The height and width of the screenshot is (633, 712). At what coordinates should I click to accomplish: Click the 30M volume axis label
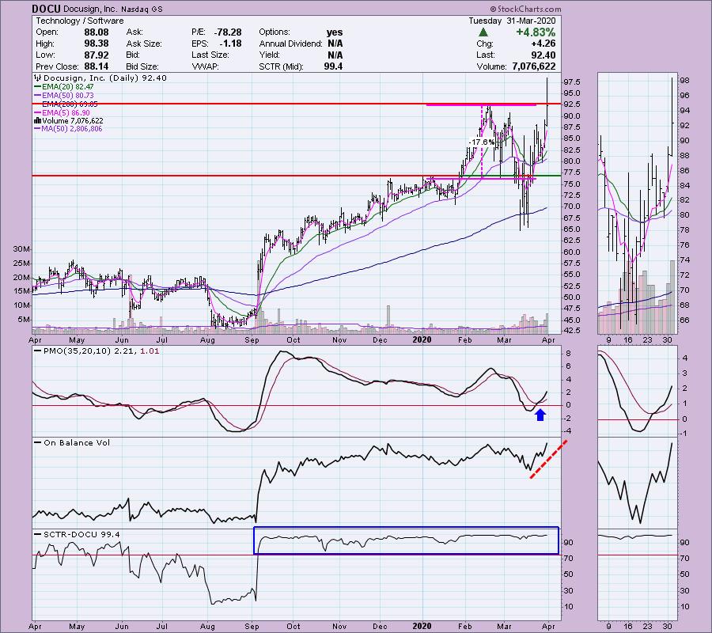tap(22, 248)
